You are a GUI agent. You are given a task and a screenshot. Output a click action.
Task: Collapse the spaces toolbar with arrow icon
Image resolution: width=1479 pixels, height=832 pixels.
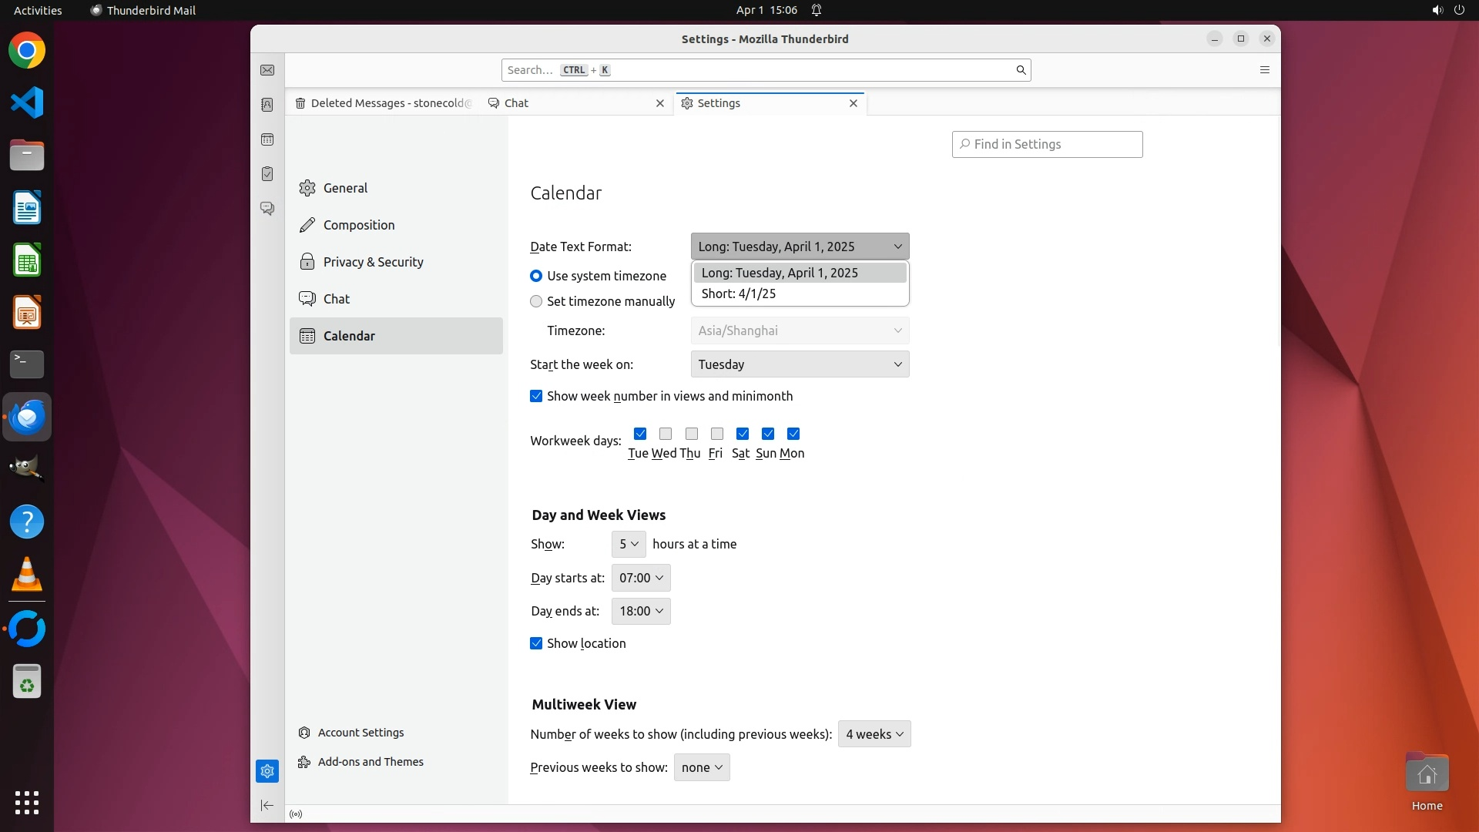267,805
